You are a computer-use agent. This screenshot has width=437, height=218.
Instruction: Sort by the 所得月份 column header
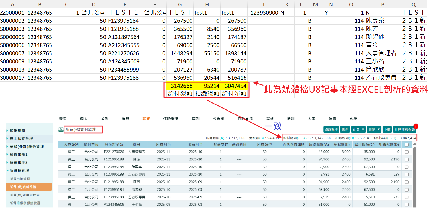click(163, 144)
